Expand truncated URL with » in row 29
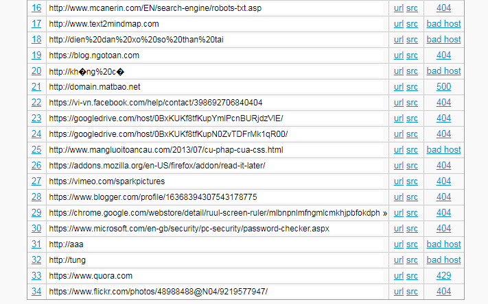Screen dimensions: 488x304 (x=385, y=213)
